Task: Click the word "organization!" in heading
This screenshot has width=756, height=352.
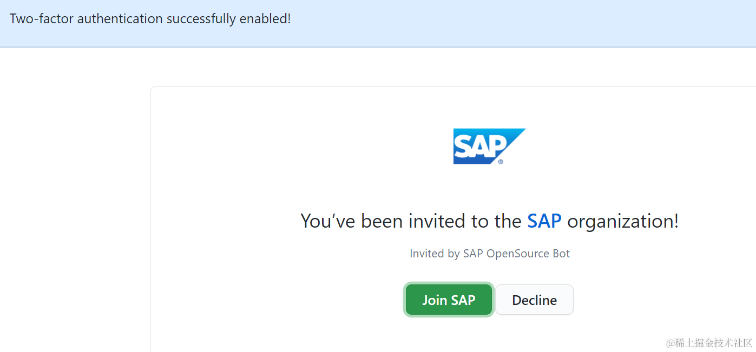Action: [x=622, y=221]
